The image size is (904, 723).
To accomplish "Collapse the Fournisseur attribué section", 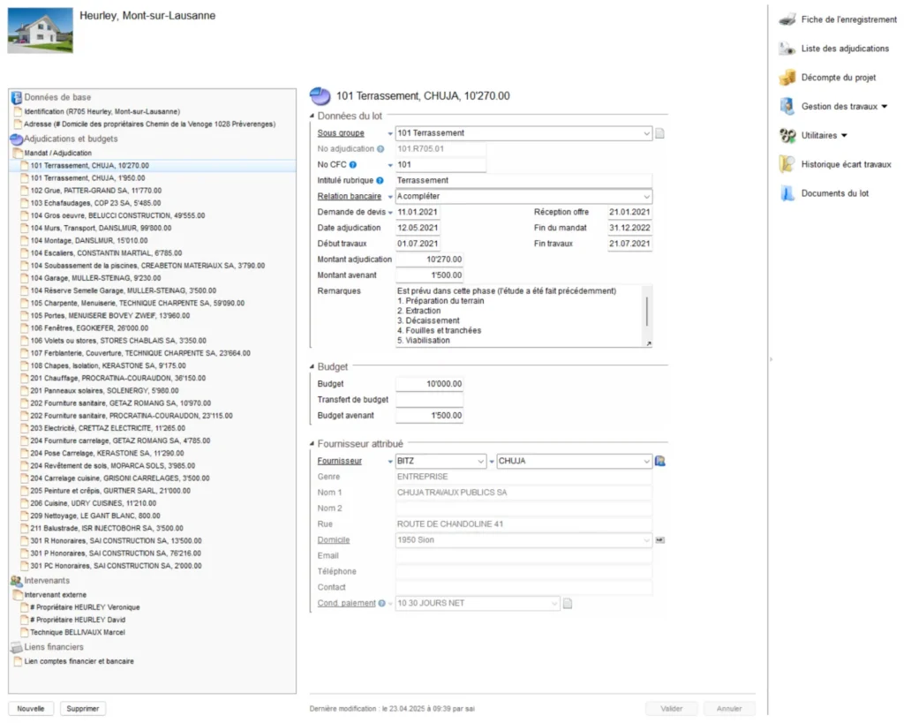I will click(x=312, y=444).
